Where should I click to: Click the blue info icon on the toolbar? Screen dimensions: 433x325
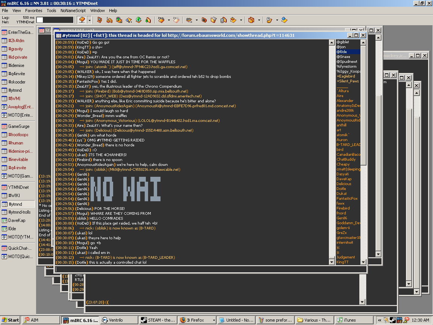coord(284,20)
